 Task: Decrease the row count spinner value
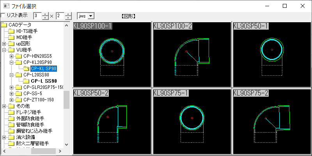click(x=68, y=18)
